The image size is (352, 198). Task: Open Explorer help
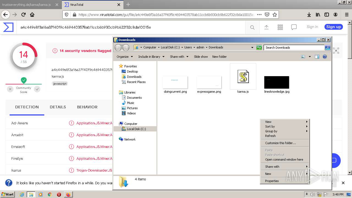325,57
